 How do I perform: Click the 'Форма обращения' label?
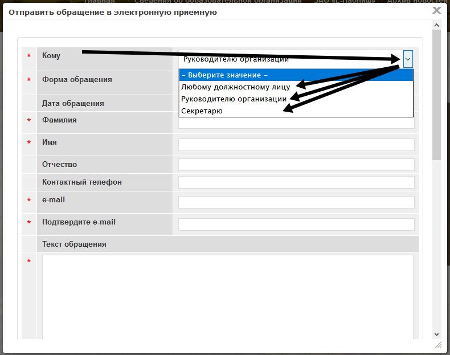(x=77, y=80)
